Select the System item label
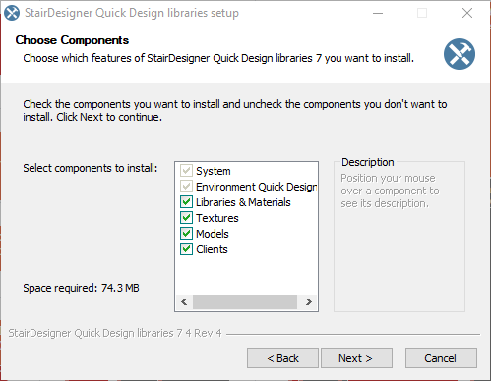Screen dimensions: 491x381 tap(214, 171)
